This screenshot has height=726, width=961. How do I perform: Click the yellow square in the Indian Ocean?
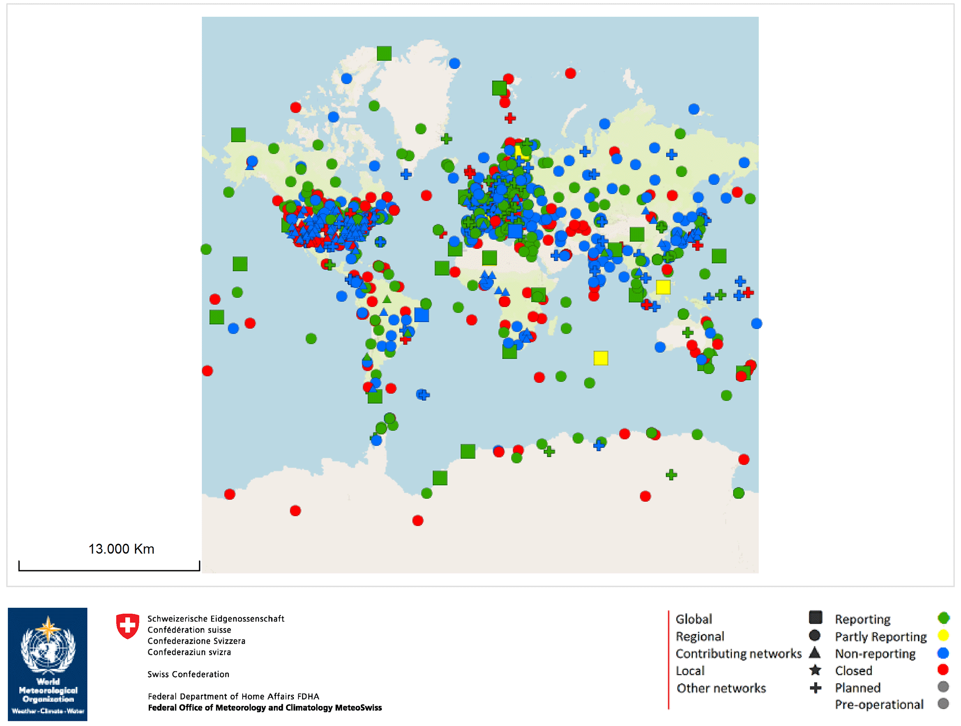coord(601,358)
